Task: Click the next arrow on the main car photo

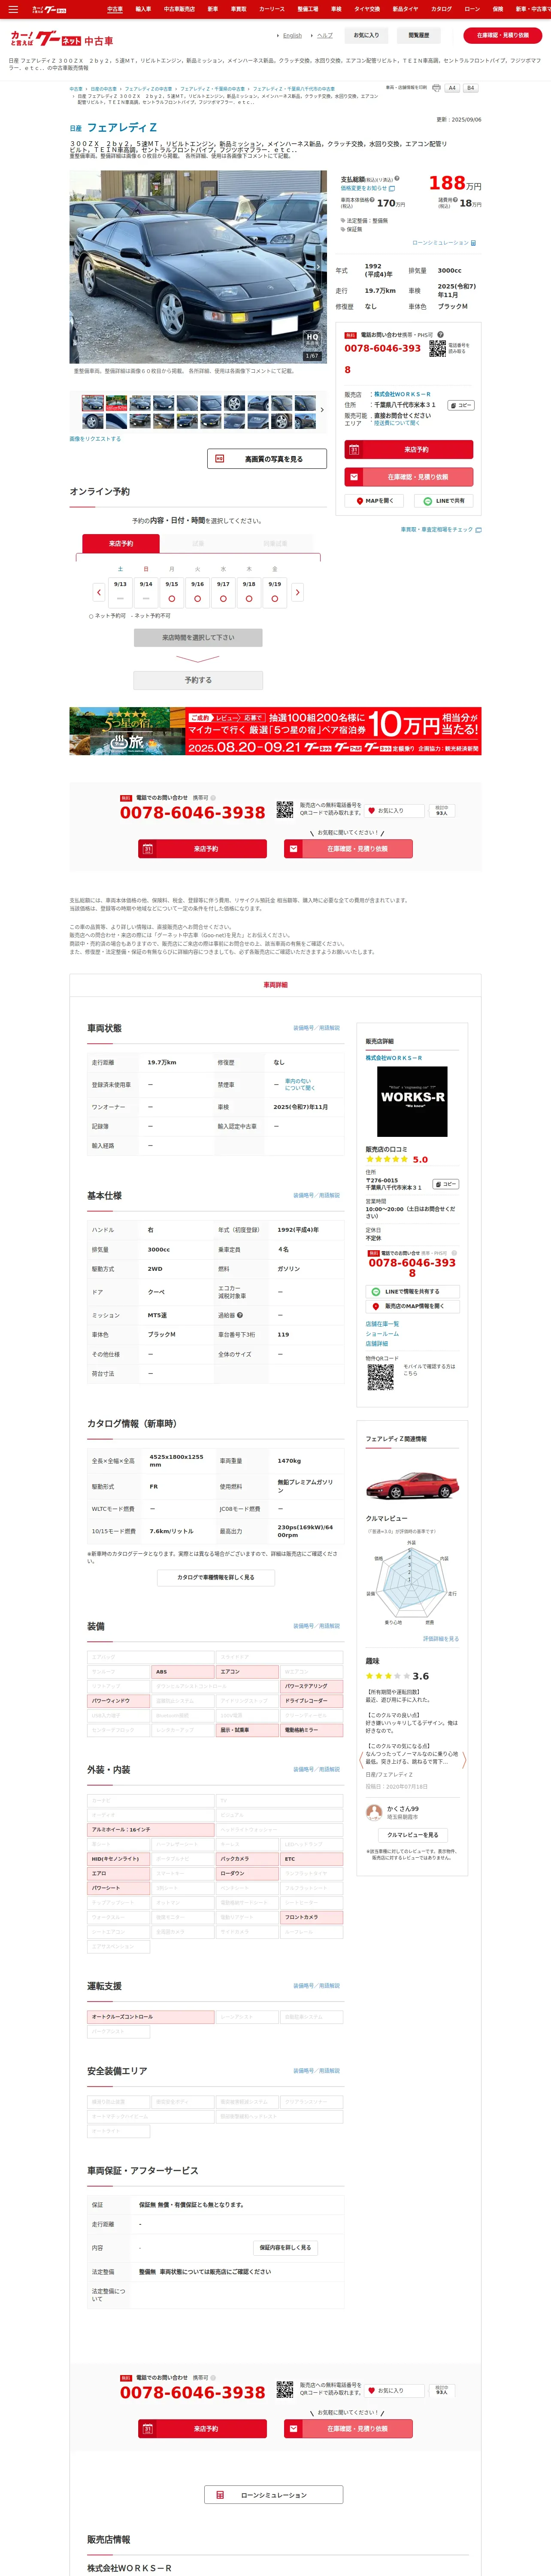Action: [x=319, y=266]
